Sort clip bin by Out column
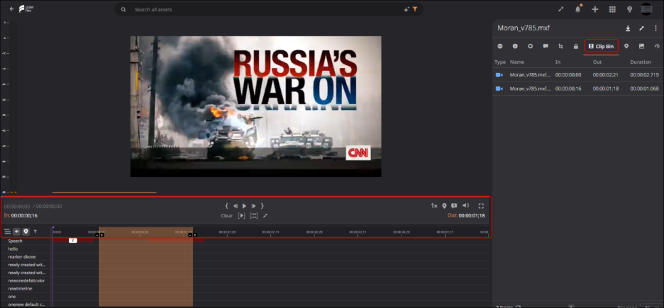The height and width of the screenshot is (308, 664). coord(597,62)
